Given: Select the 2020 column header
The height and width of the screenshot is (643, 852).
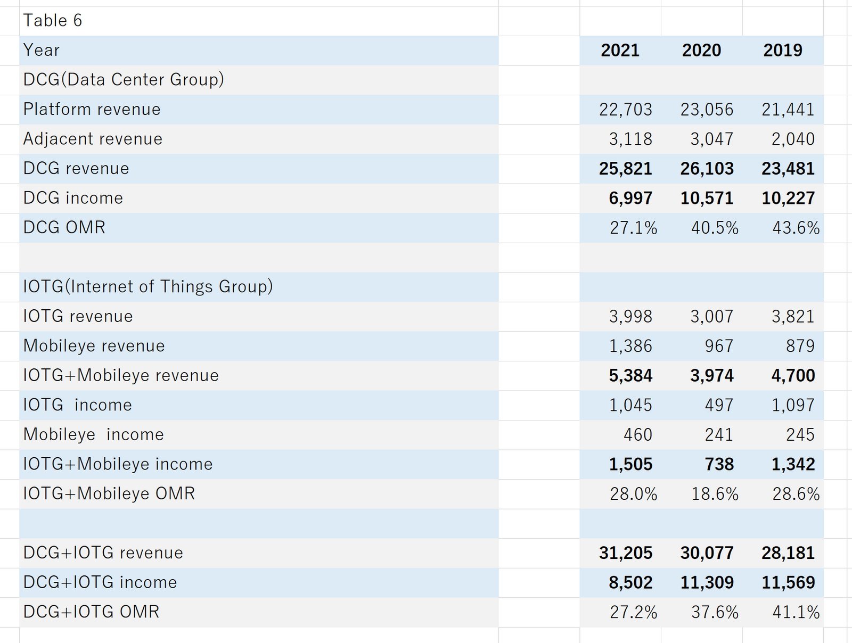Looking at the screenshot, I should [702, 51].
